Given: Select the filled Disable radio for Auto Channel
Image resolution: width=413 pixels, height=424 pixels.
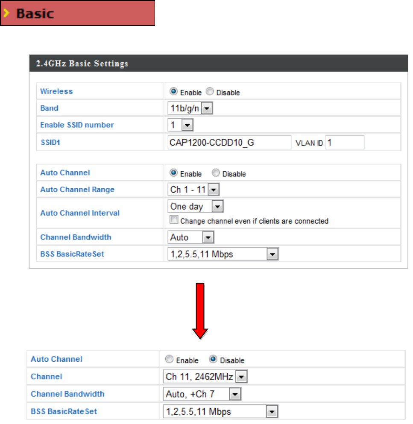Looking at the screenshot, I should coord(213,359).
